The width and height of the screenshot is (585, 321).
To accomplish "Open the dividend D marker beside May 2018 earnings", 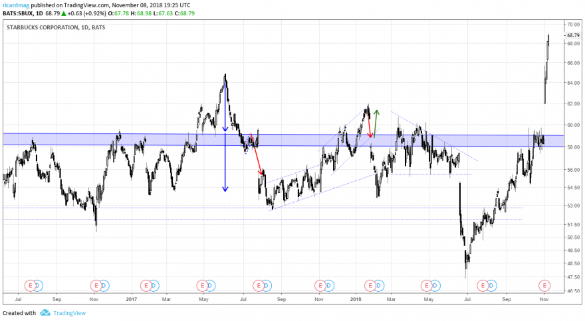I will point(435,286).
